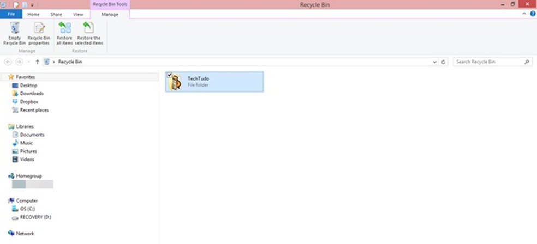The height and width of the screenshot is (244, 537).
Task: Open the Help question mark icon
Action: click(533, 14)
